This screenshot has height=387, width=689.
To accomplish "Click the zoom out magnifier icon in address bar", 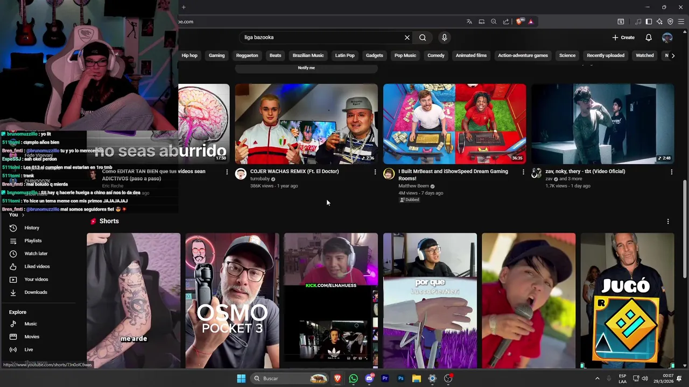I will point(494,21).
